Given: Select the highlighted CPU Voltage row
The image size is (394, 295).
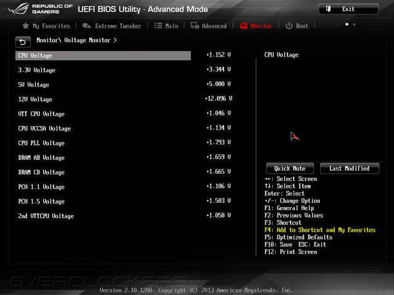Looking at the screenshot, I should coord(103,55).
